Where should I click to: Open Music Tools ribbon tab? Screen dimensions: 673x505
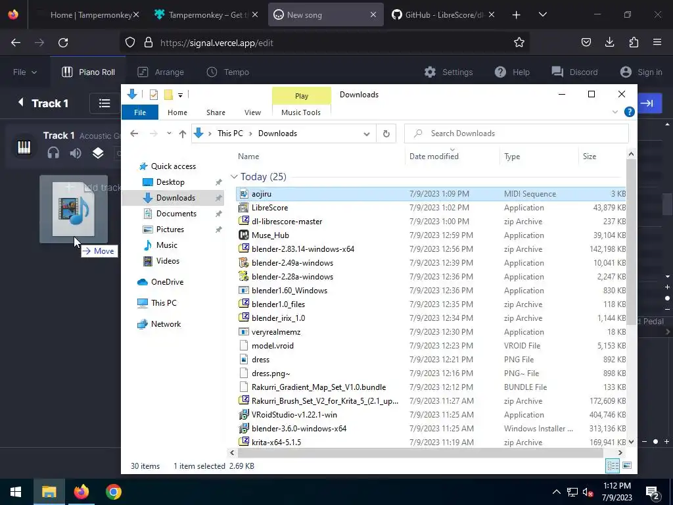(x=301, y=112)
